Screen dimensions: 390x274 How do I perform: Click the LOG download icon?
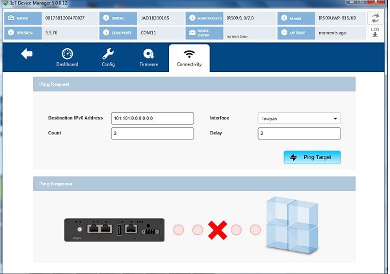375,32
